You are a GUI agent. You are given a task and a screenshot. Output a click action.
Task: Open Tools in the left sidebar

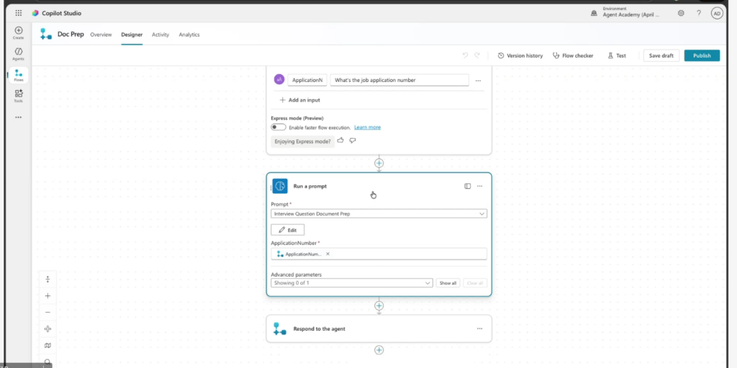click(x=18, y=96)
